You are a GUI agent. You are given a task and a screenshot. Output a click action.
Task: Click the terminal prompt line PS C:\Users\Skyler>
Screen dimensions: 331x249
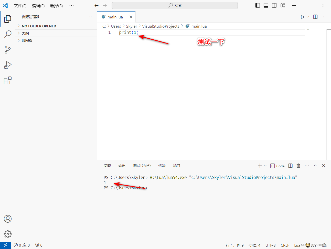click(x=125, y=188)
